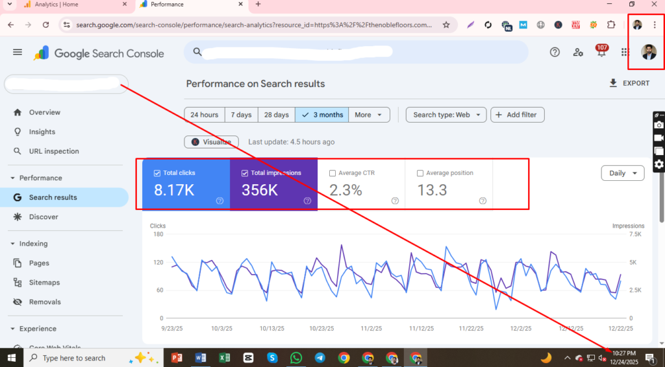
Task: Click the camera capture icon on side widget
Action: click(659, 125)
